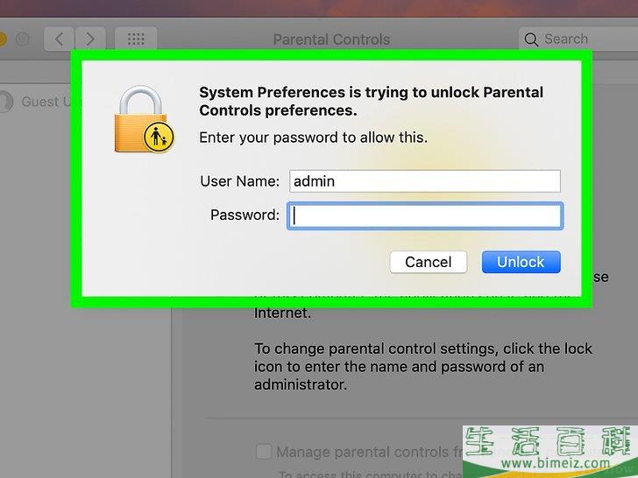This screenshot has height=478, width=638.
Task: Click the Guest User avatar icon
Action: [x=5, y=101]
